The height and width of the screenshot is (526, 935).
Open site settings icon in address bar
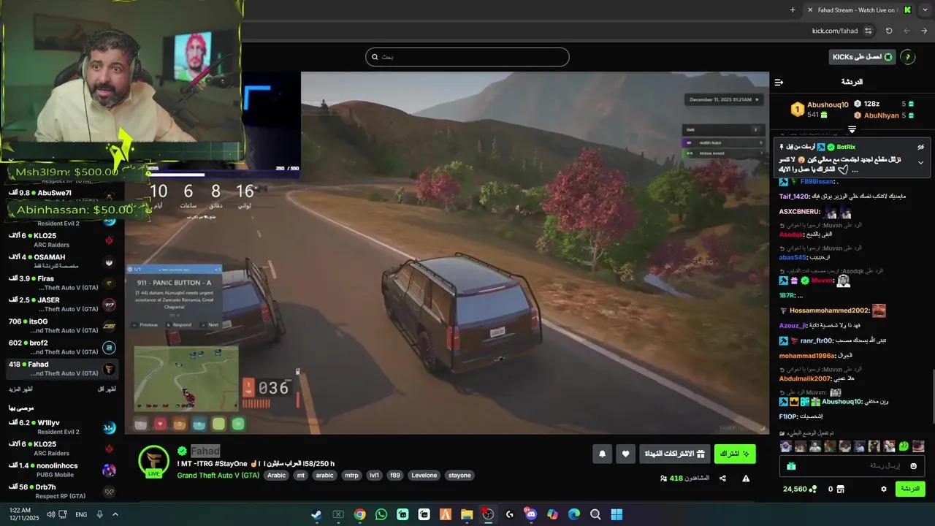coord(868,31)
